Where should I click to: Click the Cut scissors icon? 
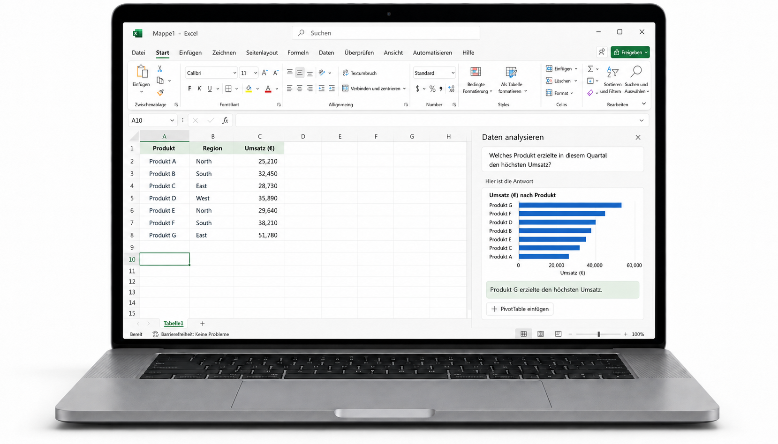point(160,69)
